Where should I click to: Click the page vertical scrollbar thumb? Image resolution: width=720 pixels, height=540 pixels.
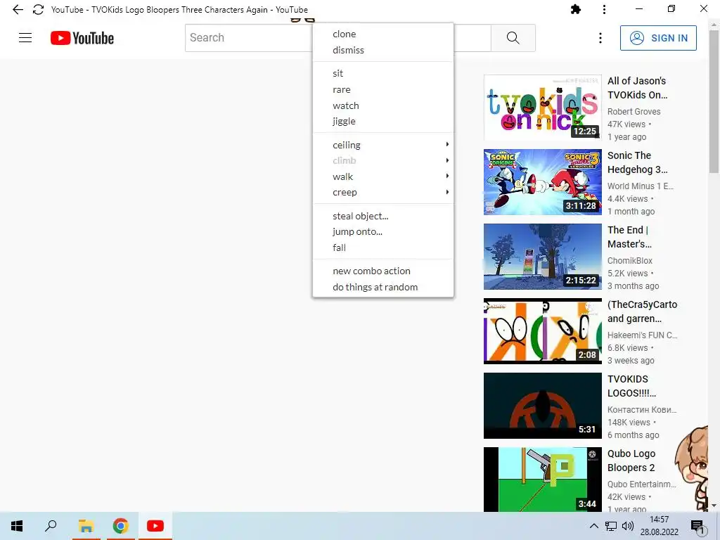714,102
